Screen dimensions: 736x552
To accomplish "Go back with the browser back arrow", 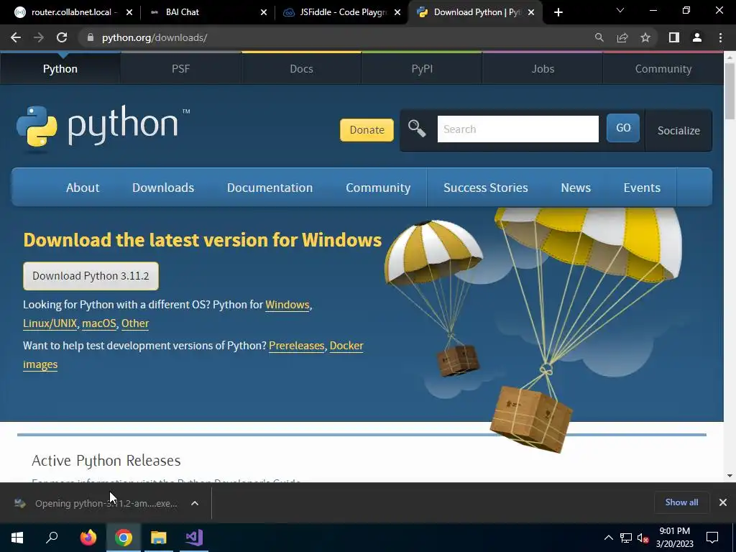I will pos(16,37).
